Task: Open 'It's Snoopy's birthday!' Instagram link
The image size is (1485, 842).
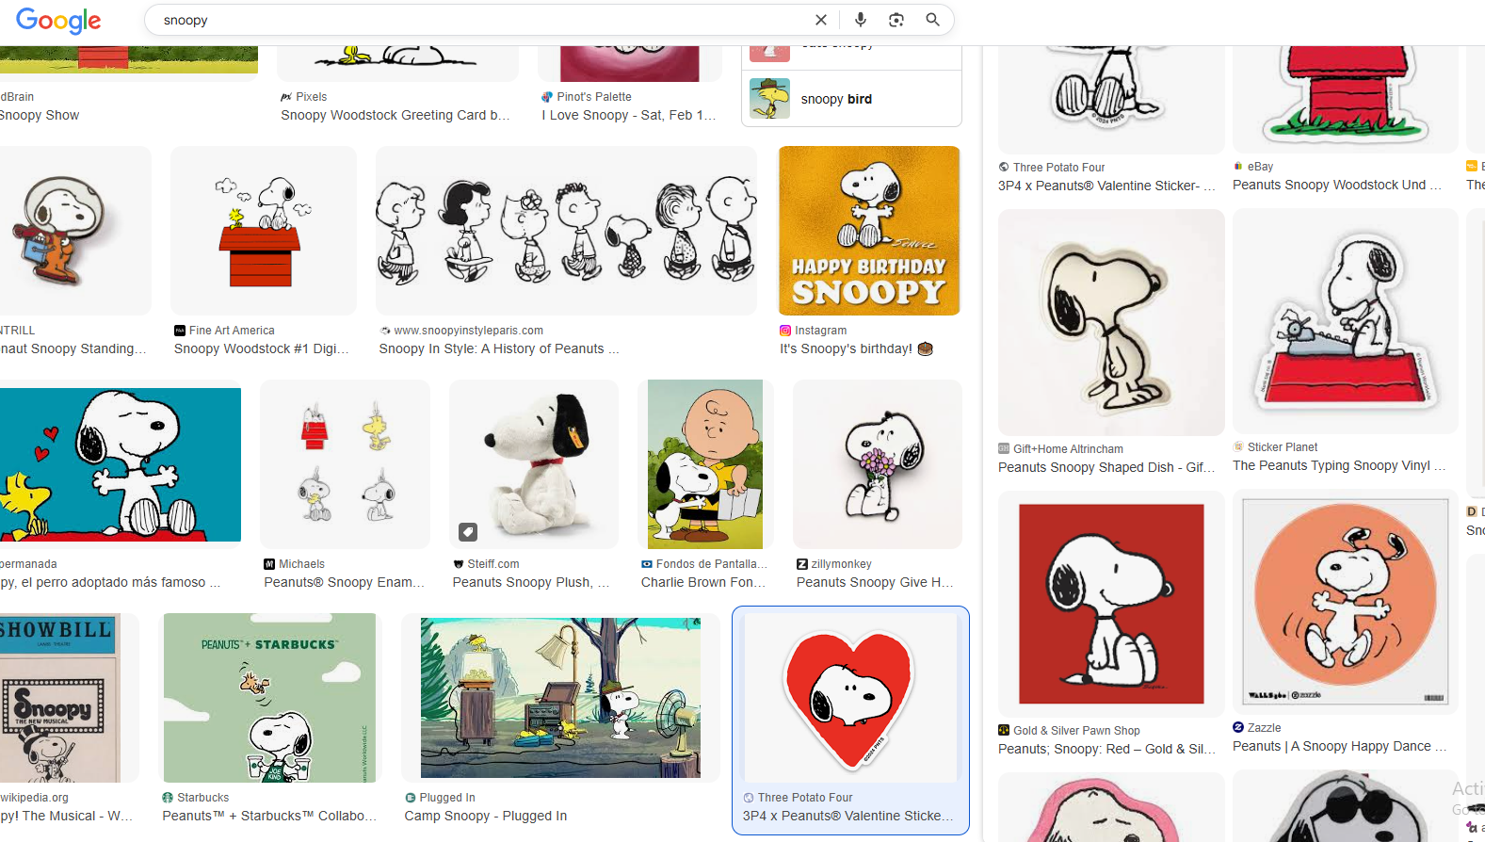Action: 856,349
